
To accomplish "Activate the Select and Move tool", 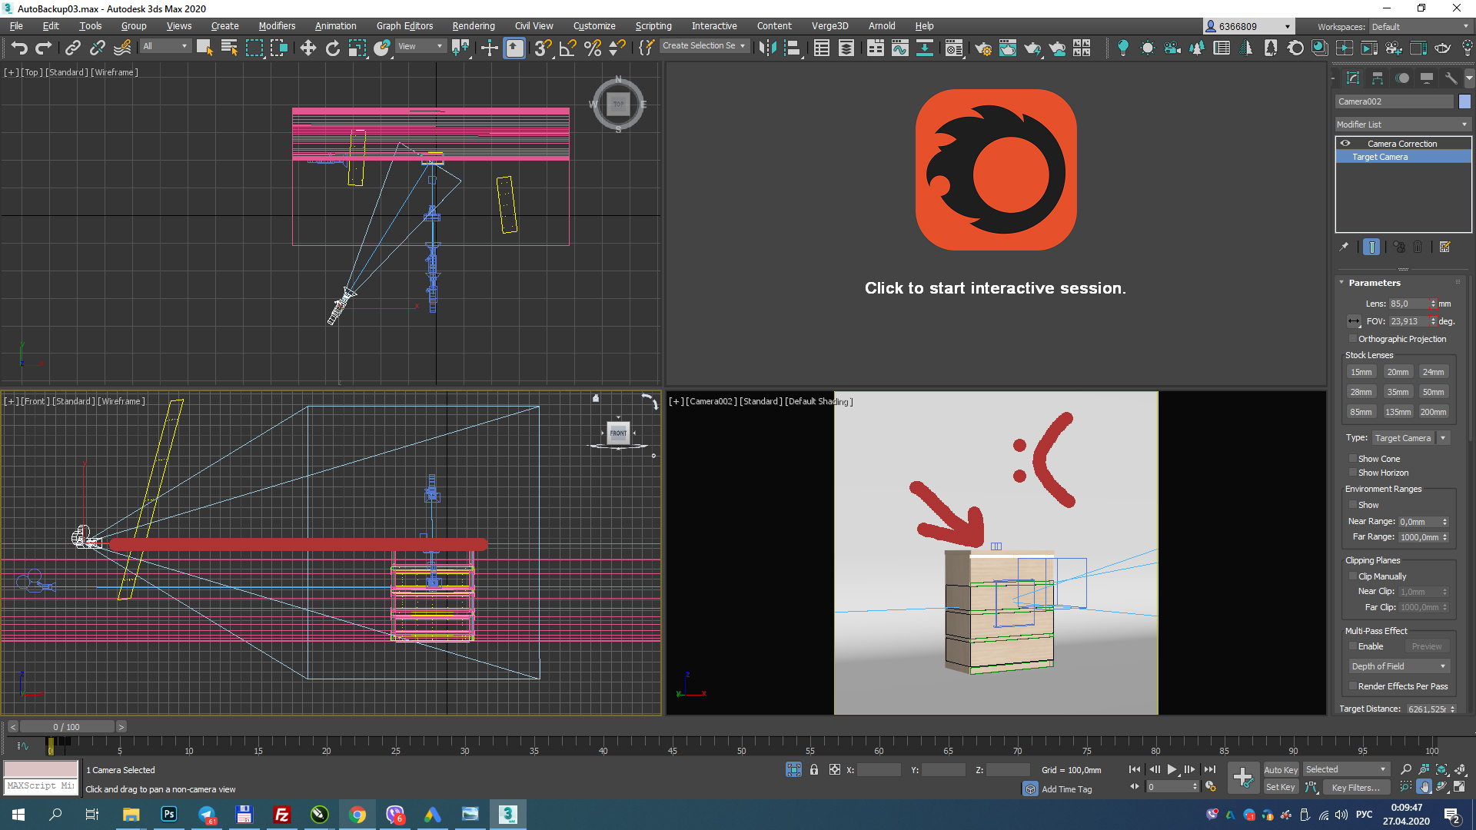I will coord(308,48).
